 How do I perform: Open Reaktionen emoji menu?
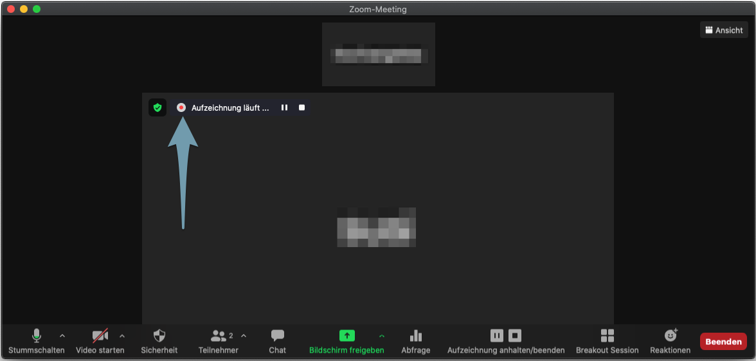pos(670,341)
